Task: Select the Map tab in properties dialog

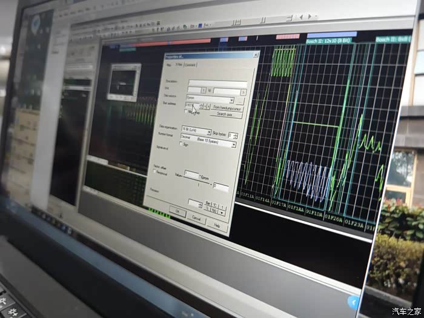Action: (x=169, y=65)
